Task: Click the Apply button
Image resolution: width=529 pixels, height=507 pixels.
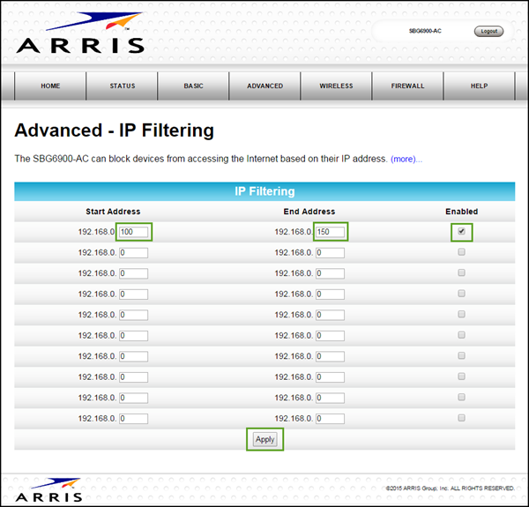Action: [264, 439]
